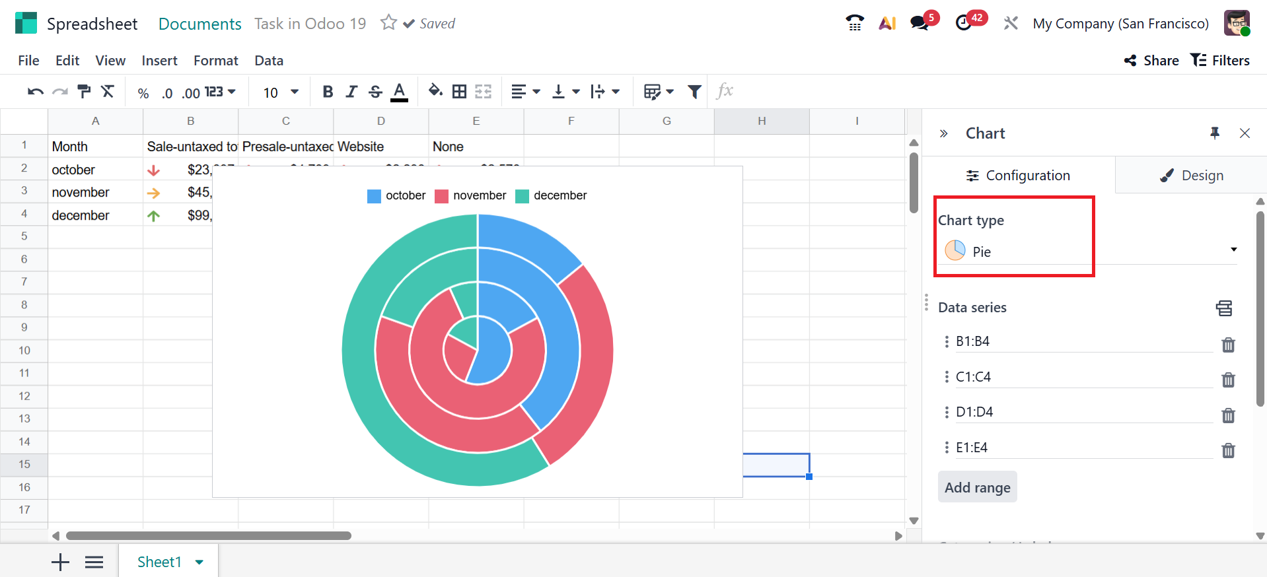
Task: Open the list of all sheets
Action: [x=94, y=562]
